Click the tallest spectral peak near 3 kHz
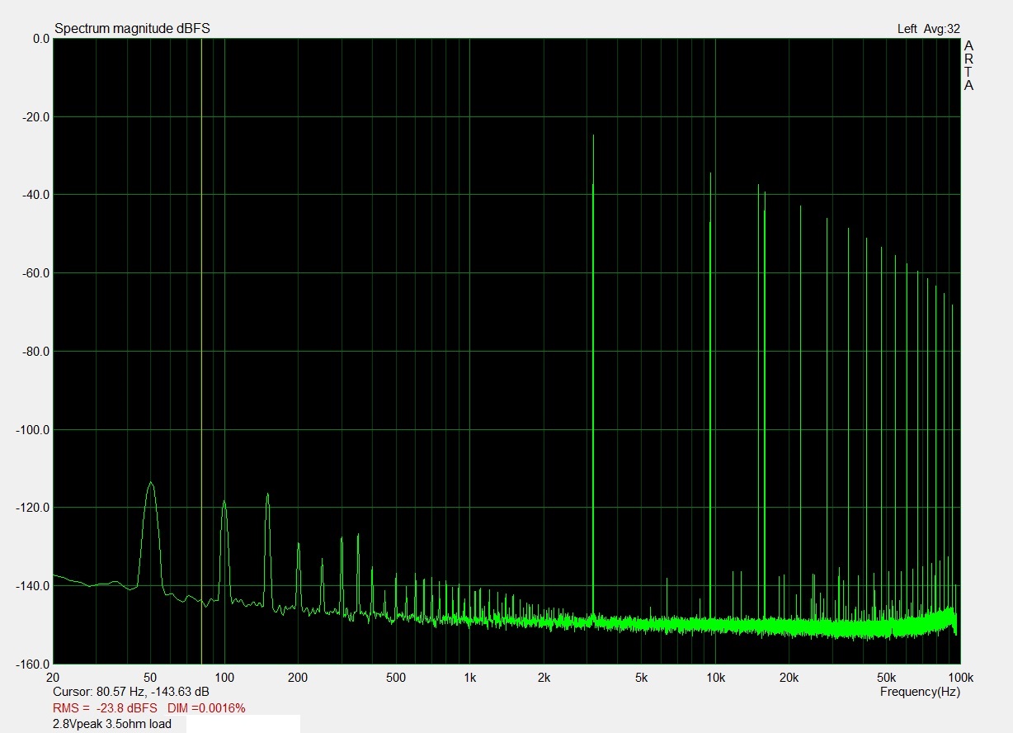1013x733 pixels. click(x=593, y=376)
